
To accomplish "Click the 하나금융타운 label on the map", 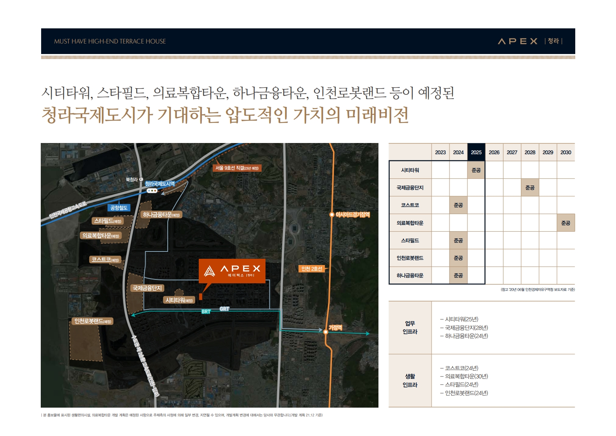I will click(x=161, y=215).
